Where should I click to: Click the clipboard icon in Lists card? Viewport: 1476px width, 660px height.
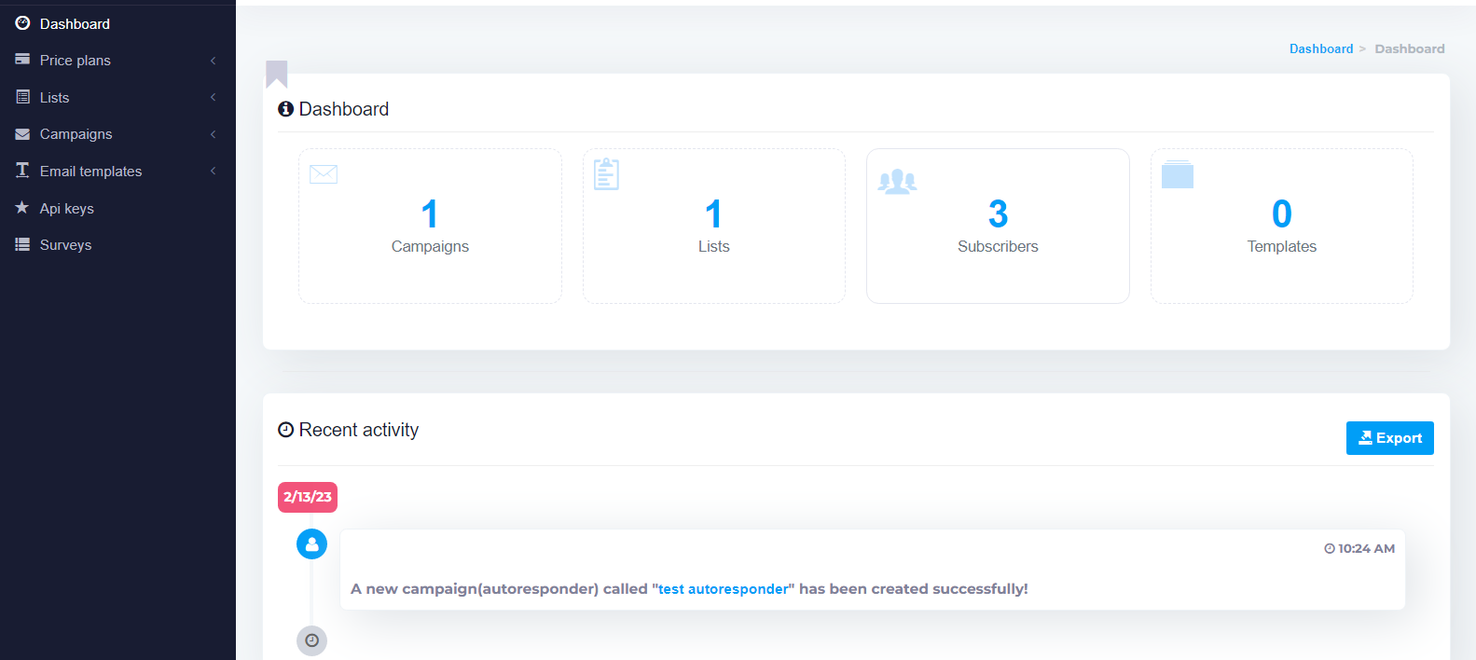coord(606,174)
